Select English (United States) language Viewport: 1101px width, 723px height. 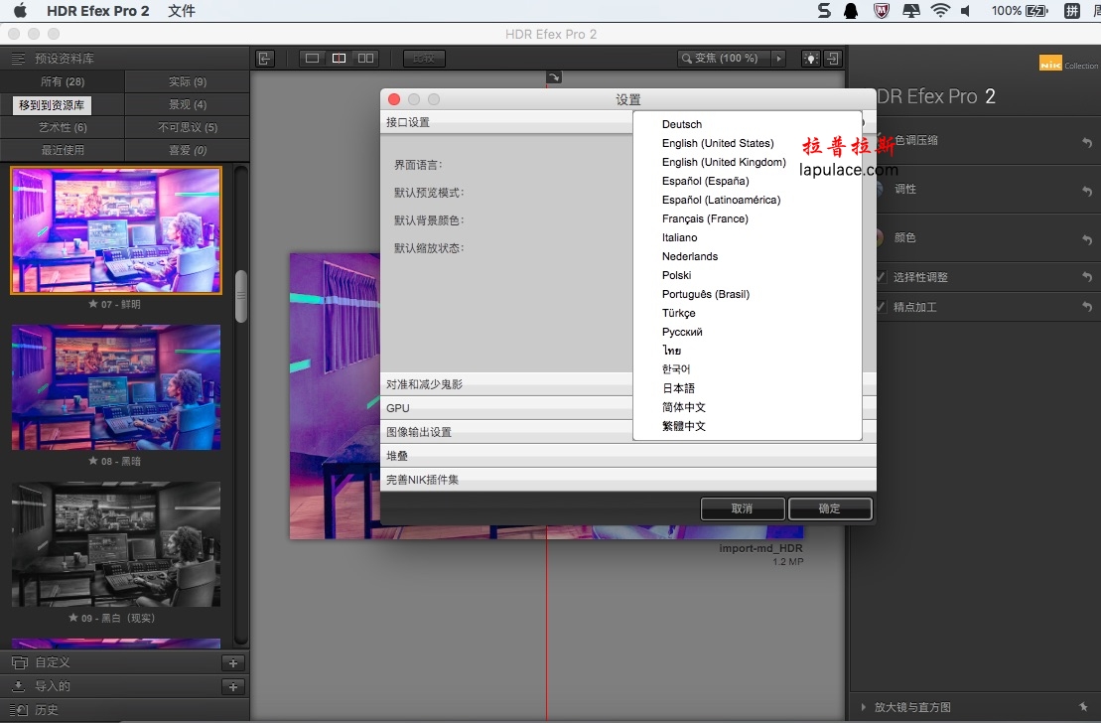pos(718,143)
